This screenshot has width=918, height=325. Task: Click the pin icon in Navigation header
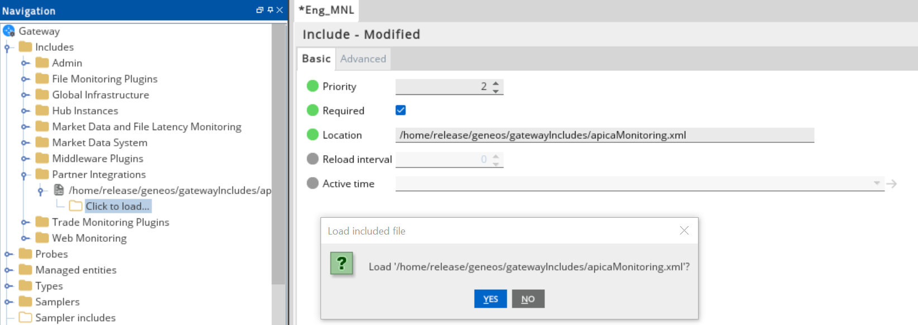270,10
